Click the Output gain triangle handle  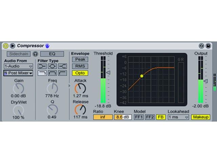206,81
